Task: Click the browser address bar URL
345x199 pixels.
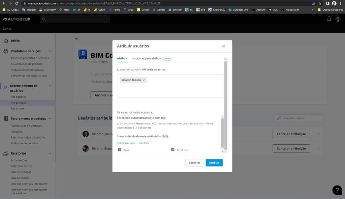Action: pos(94,3)
